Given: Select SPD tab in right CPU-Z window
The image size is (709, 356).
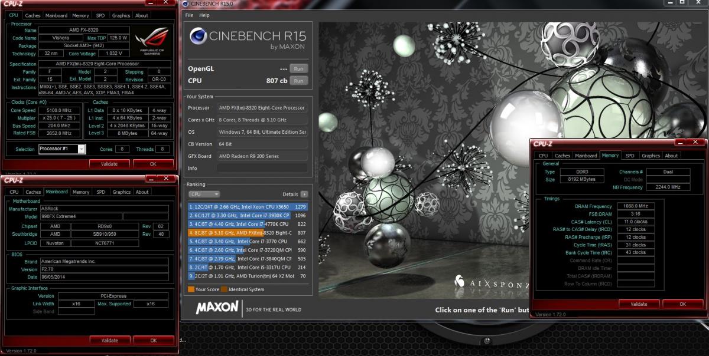Looking at the screenshot, I should [x=630, y=156].
